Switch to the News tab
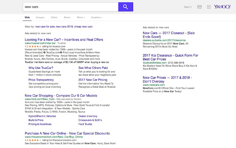 click(x=67, y=17)
